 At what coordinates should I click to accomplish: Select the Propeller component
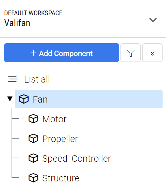60,139
